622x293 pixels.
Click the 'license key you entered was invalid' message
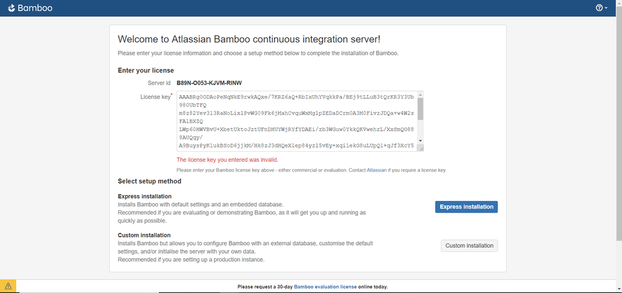point(227,160)
